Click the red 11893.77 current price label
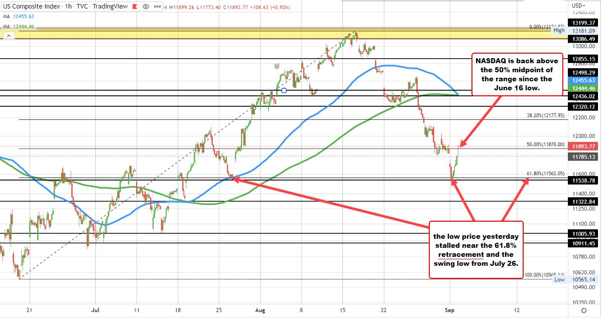601x319 pixels. 583,146
